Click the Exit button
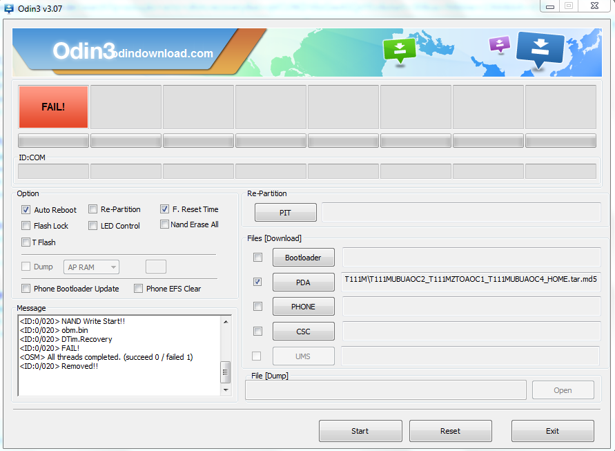This screenshot has height=451, width=615. [553, 430]
